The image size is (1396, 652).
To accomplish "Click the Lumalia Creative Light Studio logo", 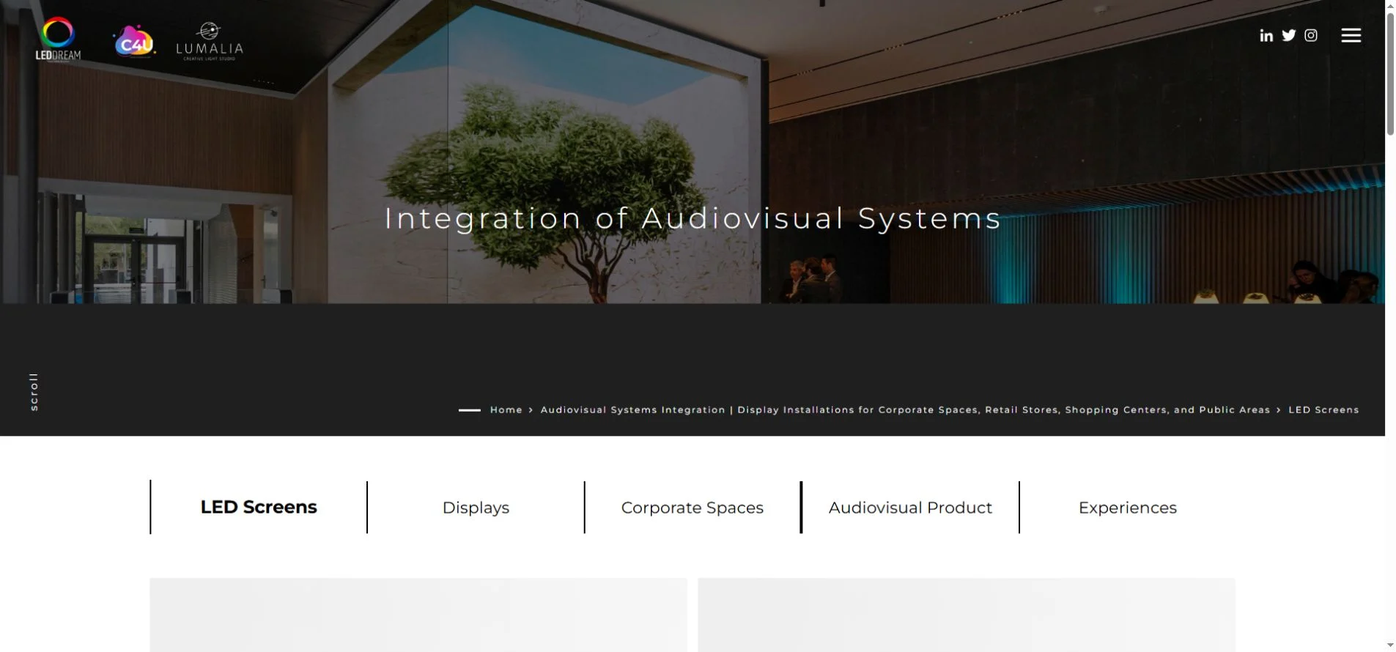I will click(x=210, y=42).
